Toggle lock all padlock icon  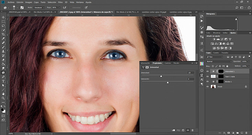coord(227,66)
